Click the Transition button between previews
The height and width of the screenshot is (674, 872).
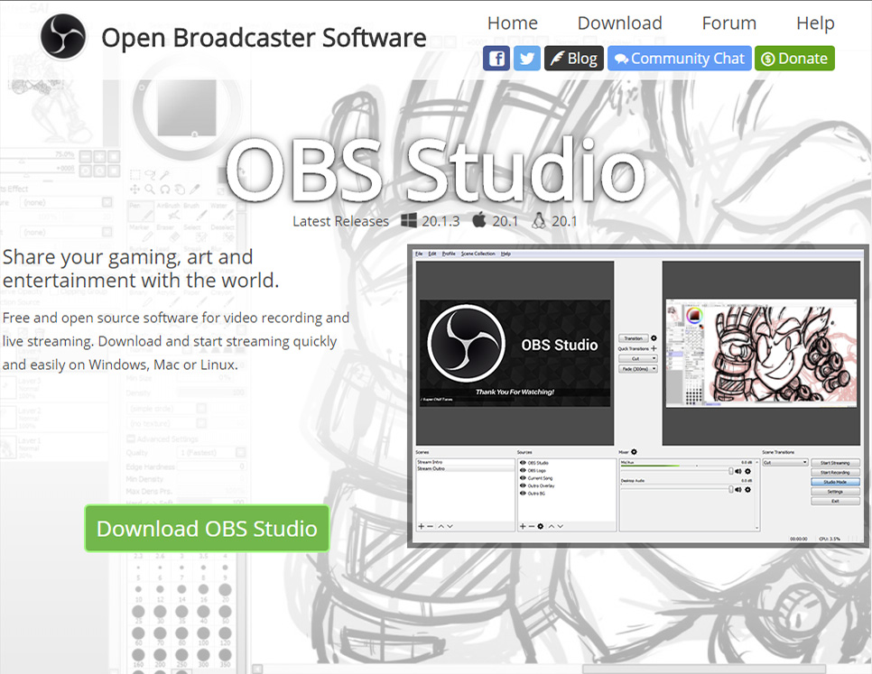coord(634,337)
